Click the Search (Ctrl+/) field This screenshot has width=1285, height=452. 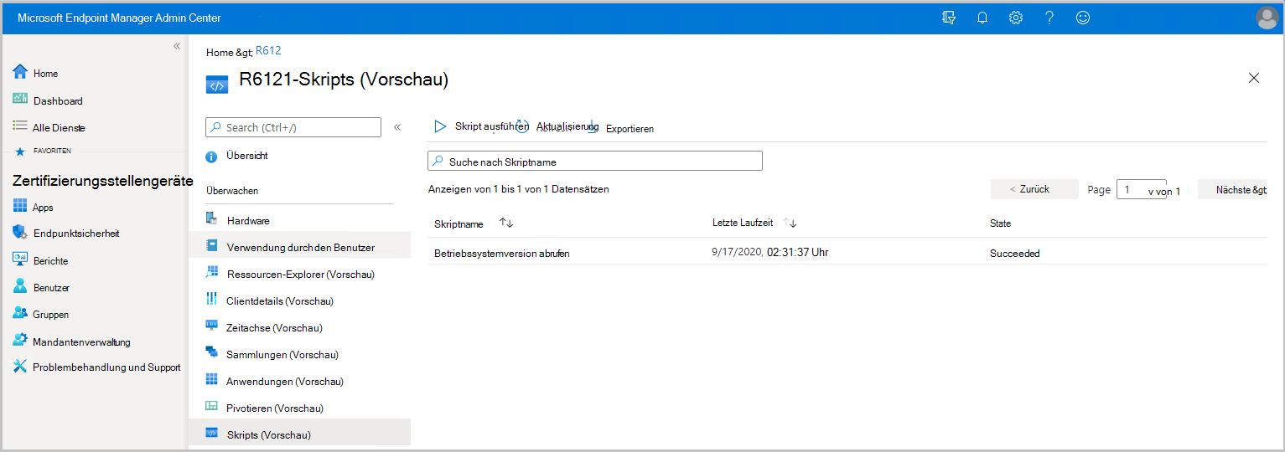coord(293,127)
